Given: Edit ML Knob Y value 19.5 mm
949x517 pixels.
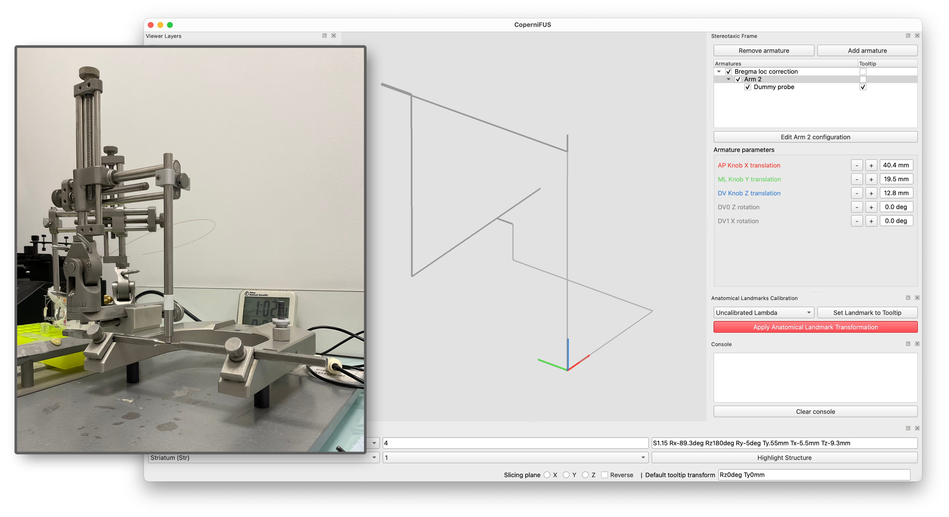Looking at the screenshot, I should pos(896,179).
